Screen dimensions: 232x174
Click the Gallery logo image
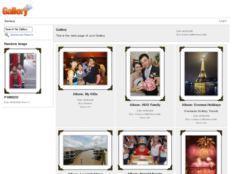click(18, 9)
